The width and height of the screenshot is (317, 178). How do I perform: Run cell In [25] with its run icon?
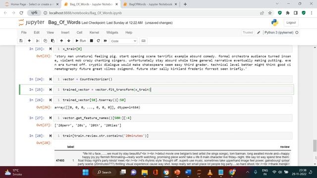point(51,89)
